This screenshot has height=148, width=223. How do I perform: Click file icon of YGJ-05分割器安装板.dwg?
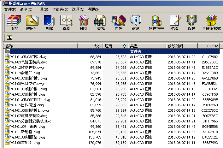click(7, 121)
